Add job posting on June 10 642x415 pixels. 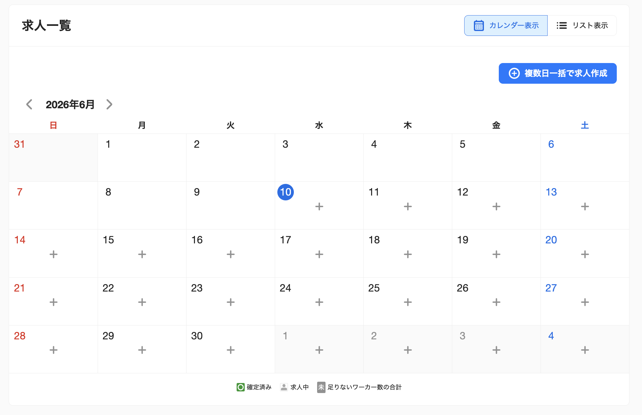click(x=319, y=207)
